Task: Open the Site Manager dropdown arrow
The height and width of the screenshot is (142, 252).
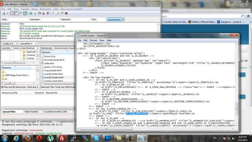Action: 7,13
